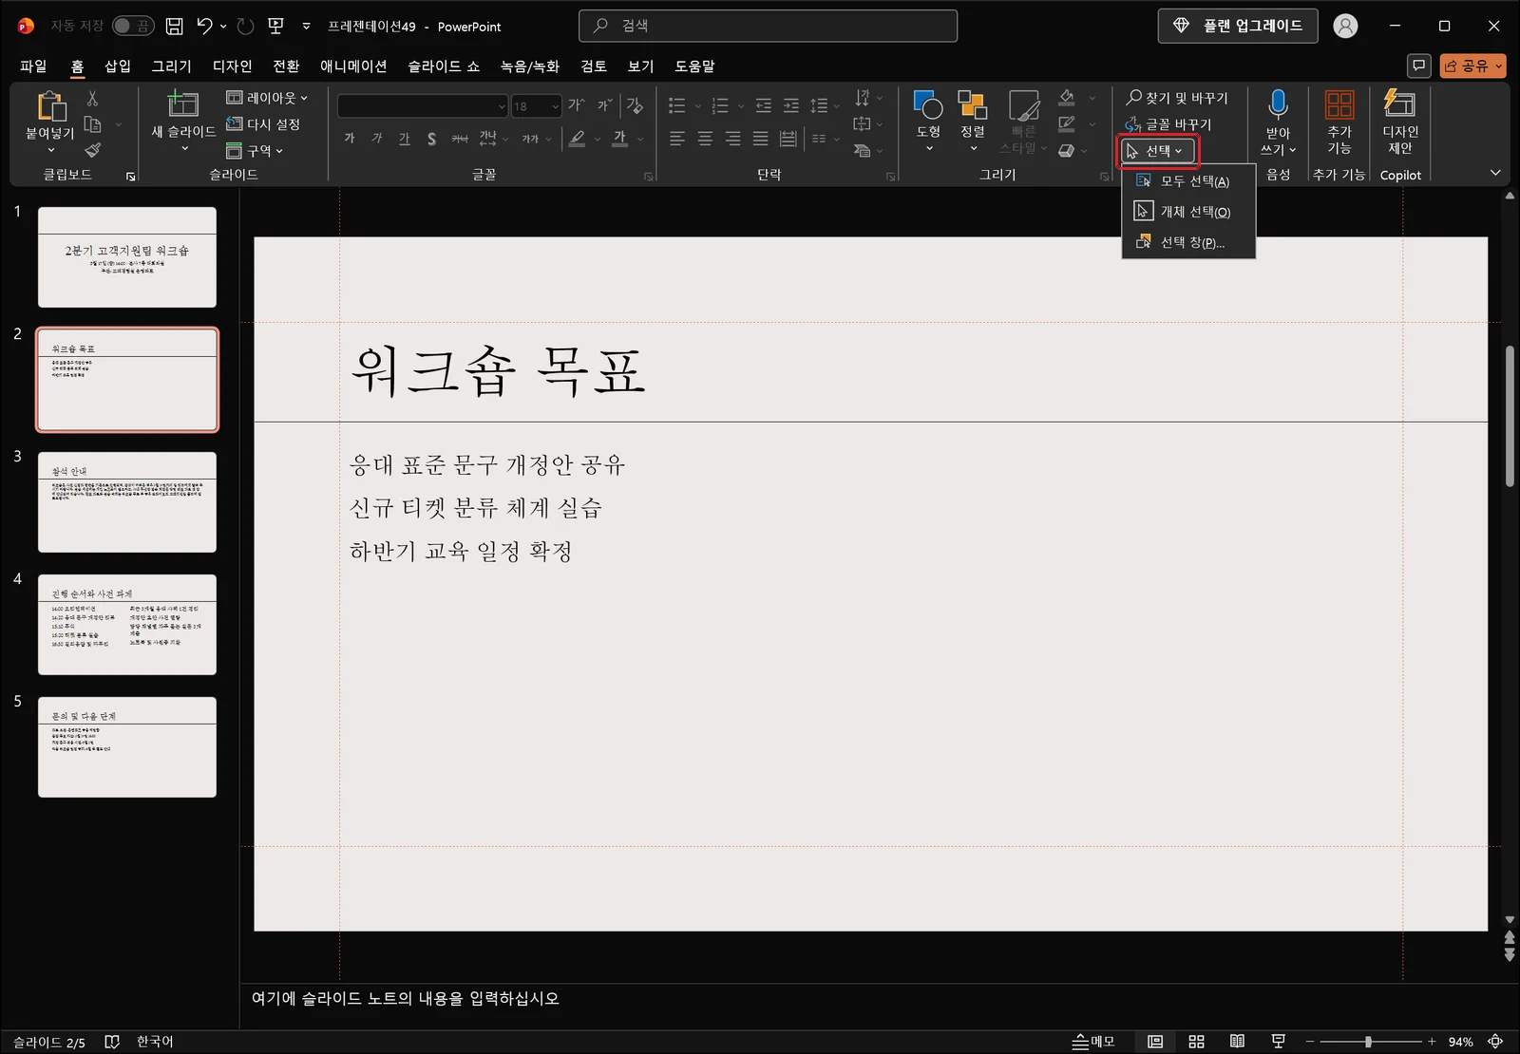Click Find and Replace button
Viewport: 1520px width, 1054px height.
[x=1177, y=98]
